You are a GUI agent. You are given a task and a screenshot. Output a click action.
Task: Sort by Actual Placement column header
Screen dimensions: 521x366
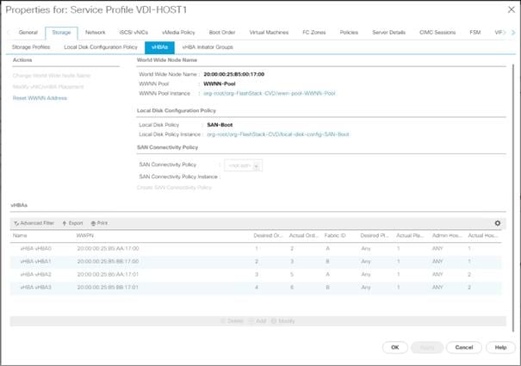tap(411, 235)
